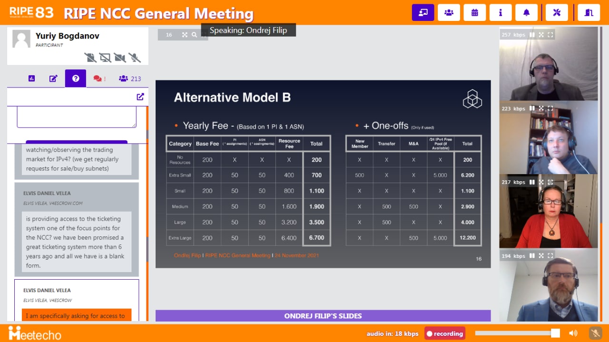Click the "Extra Large" category row on slide

pyautogui.click(x=248, y=238)
